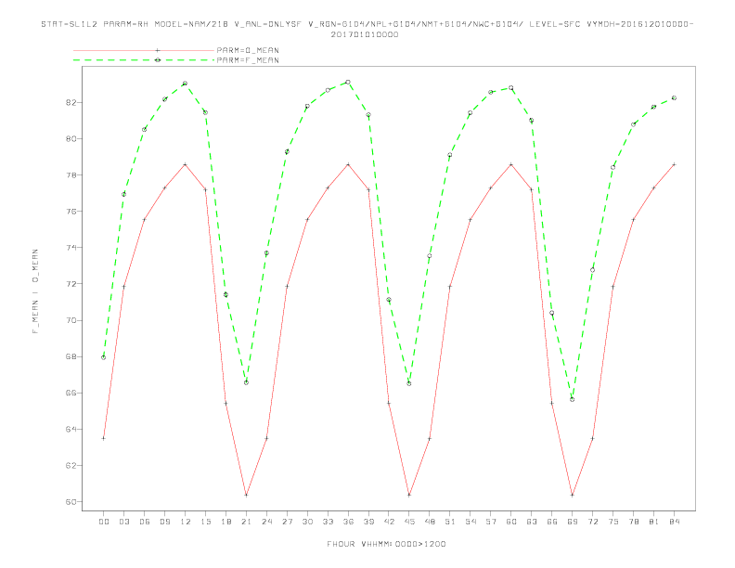Click the X-axis tick label 51
This screenshot has height=568, width=735.
click(450, 522)
